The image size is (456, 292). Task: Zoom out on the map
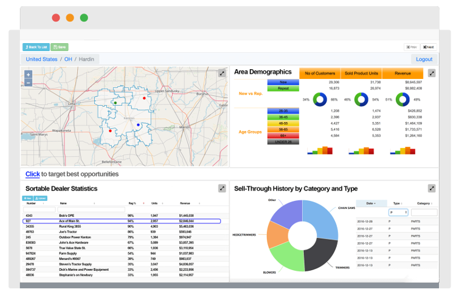(x=28, y=83)
